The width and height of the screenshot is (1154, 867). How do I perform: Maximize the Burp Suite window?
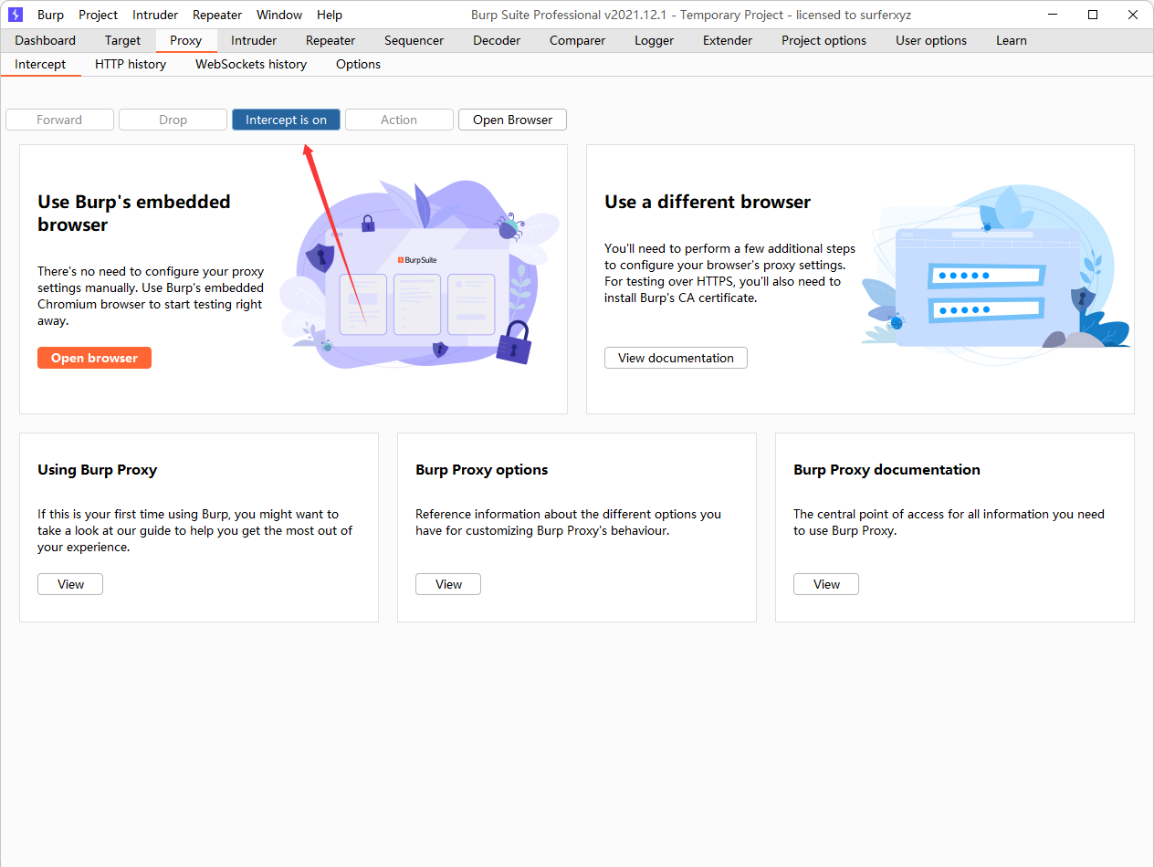click(x=1093, y=15)
